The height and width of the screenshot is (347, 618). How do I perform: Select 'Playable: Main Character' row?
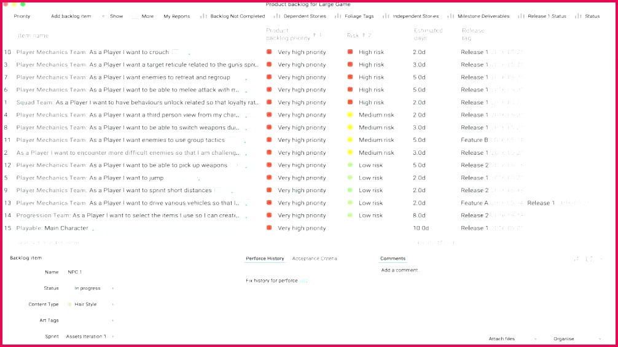tap(52, 228)
